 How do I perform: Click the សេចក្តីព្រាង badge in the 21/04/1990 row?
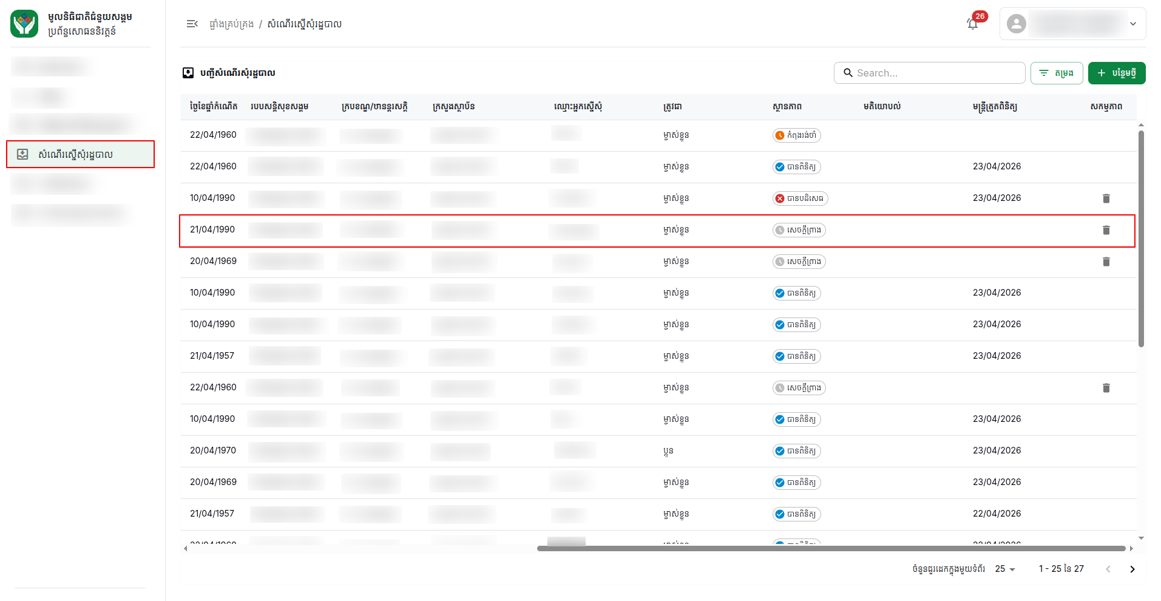tap(799, 230)
